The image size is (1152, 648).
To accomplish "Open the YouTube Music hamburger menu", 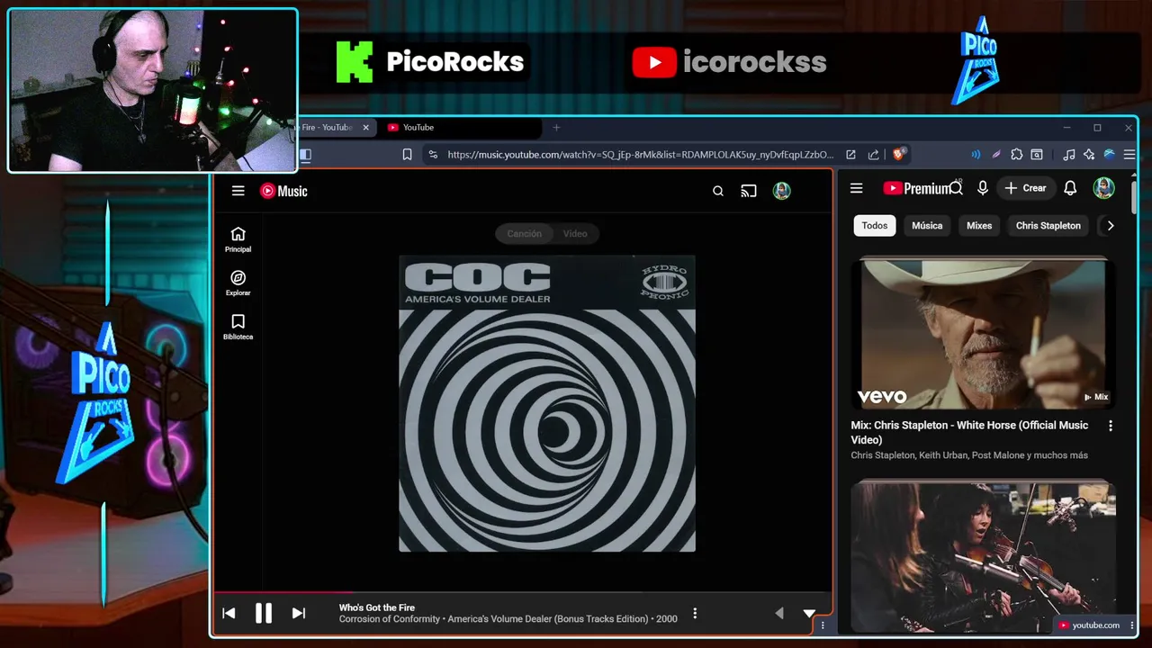I will 238,191.
